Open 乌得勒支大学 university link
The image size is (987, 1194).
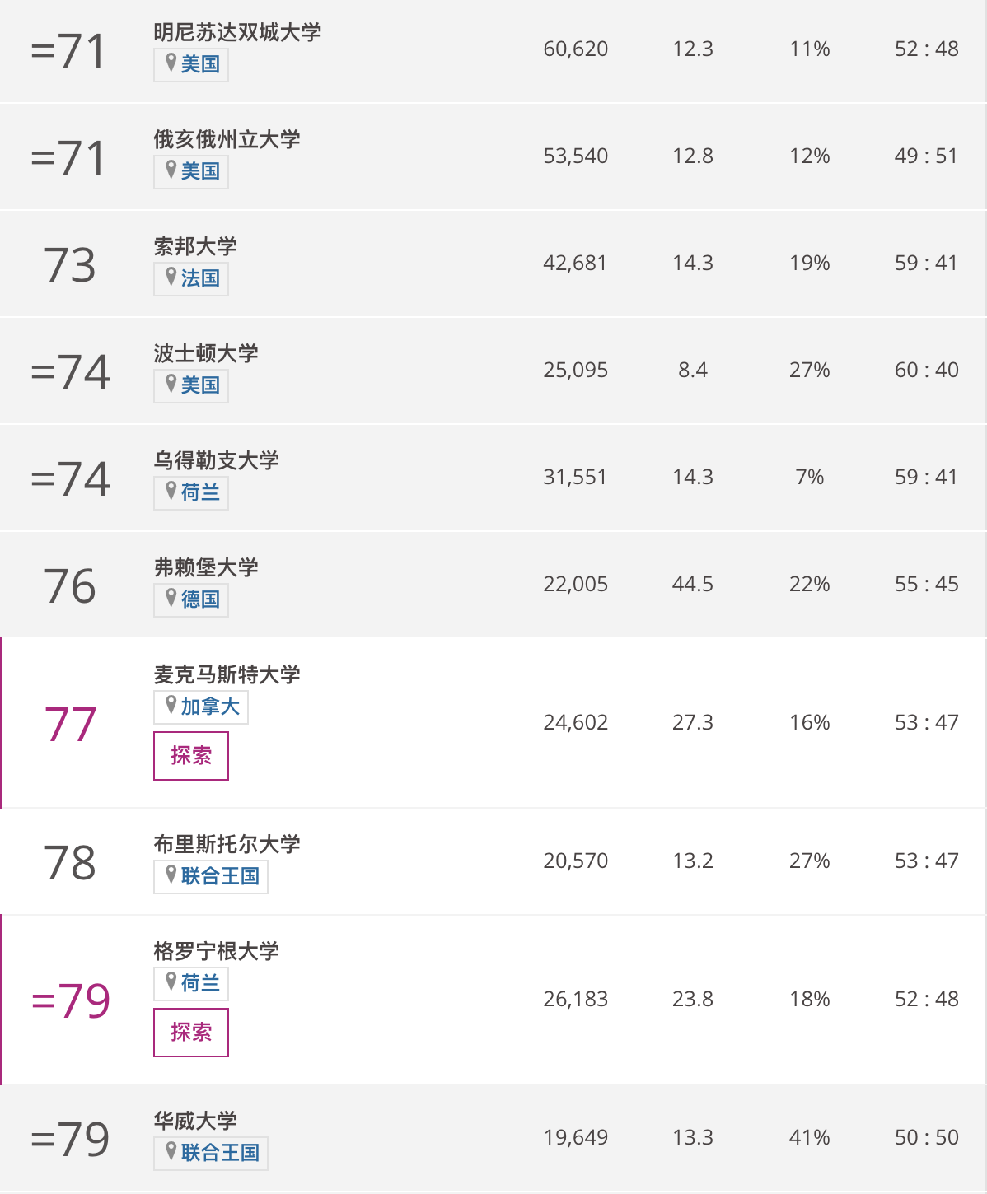(217, 460)
